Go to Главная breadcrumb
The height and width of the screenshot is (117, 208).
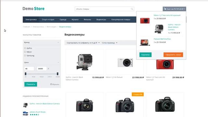tap(26, 27)
